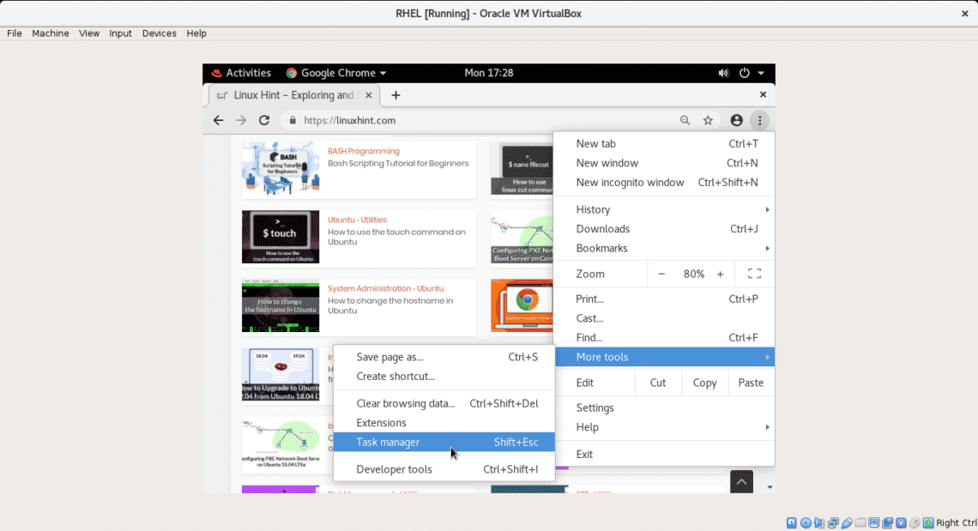Image resolution: width=978 pixels, height=531 pixels.
Task: Open a new tab with the plus button
Action: coord(395,95)
